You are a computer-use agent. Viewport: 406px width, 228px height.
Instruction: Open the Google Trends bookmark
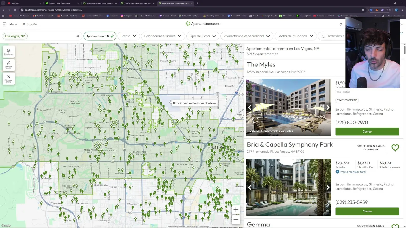[269, 16]
